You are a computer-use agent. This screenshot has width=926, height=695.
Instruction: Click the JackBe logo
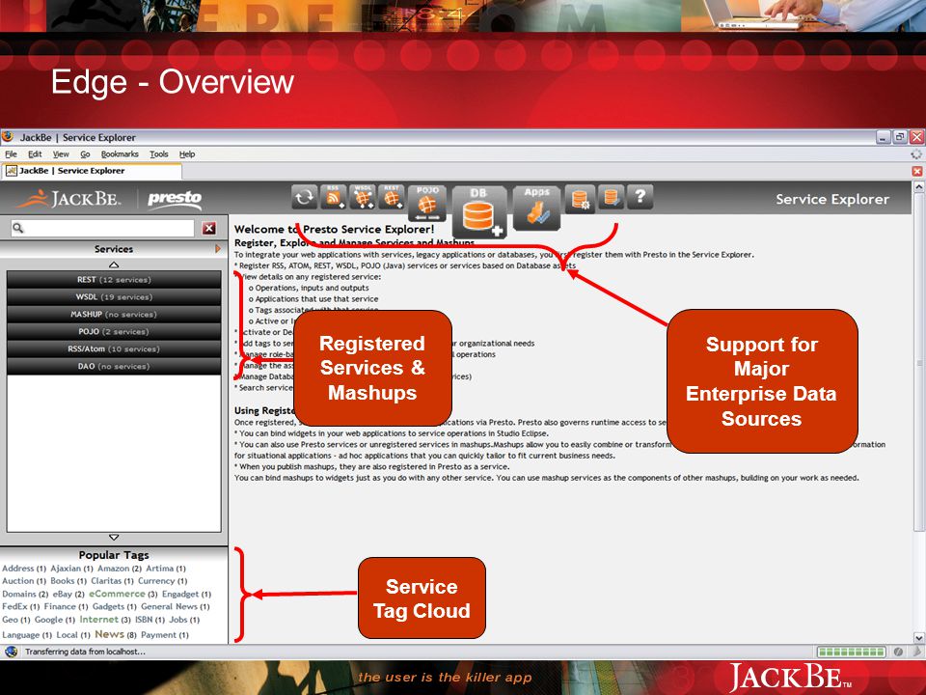[68, 199]
